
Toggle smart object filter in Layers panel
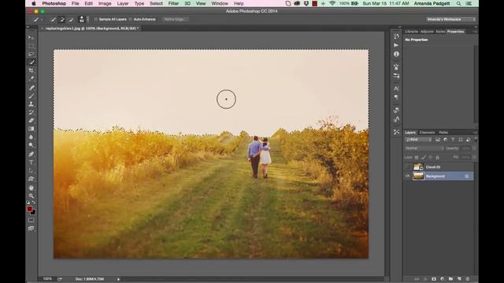click(469, 140)
